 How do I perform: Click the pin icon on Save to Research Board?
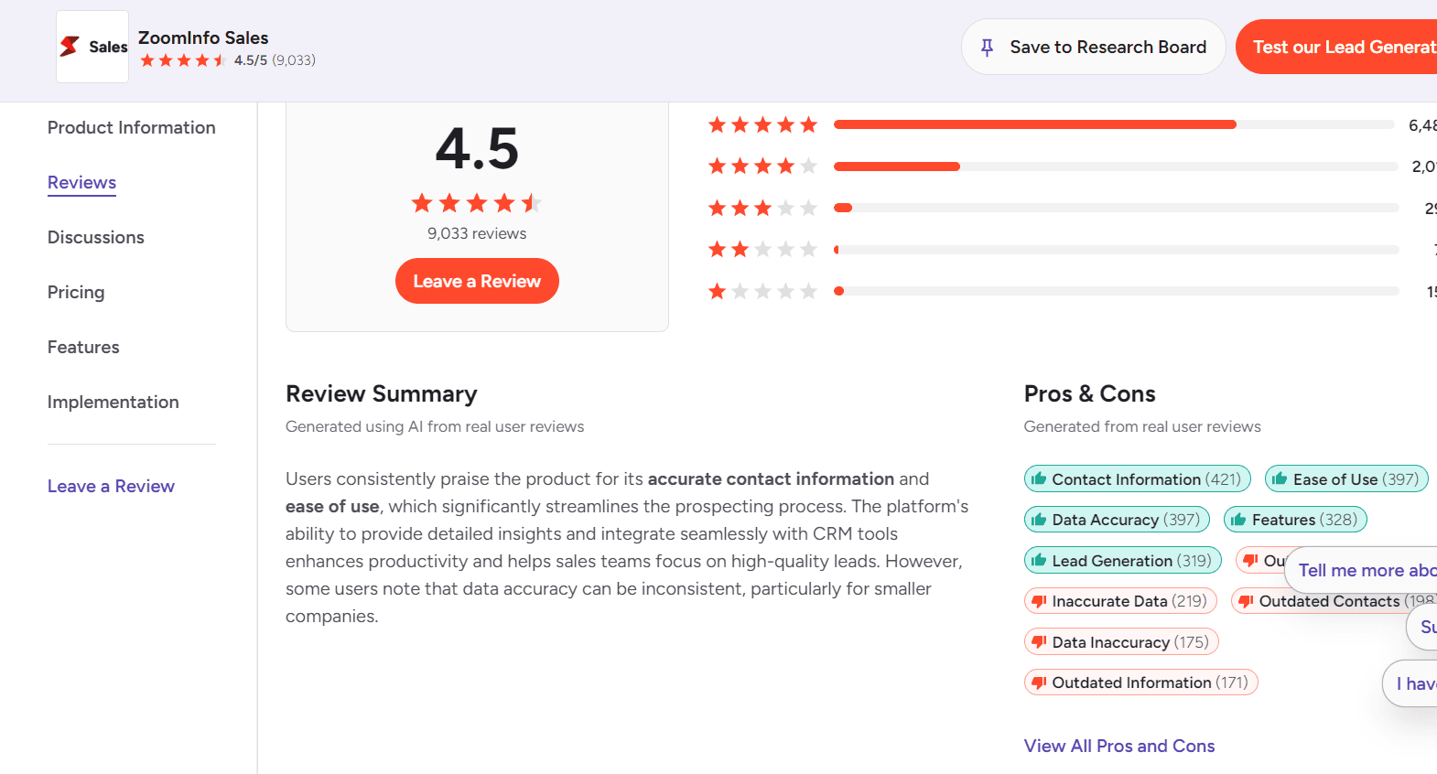coord(988,47)
